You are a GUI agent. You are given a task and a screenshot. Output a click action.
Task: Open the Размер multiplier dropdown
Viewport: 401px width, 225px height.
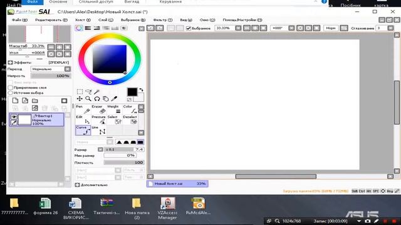click(x=100, y=149)
